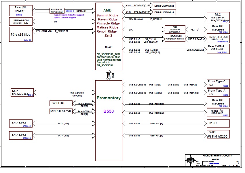Click the Display-0 blue label
Screen dimensions: 245x173
click(70, 11)
